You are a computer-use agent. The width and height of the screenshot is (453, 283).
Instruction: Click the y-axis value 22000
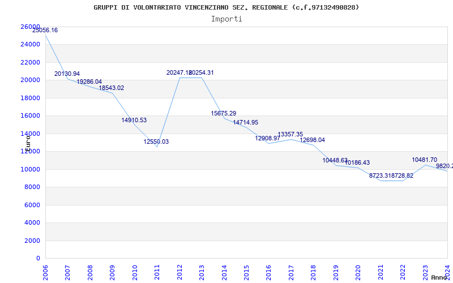(x=30, y=62)
